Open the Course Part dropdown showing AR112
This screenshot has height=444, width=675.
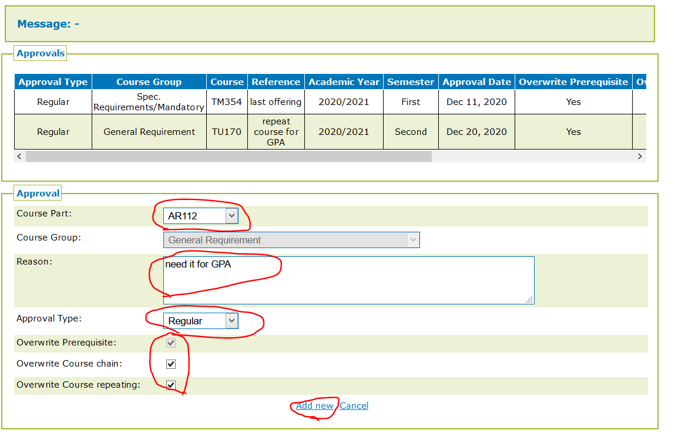coord(200,216)
